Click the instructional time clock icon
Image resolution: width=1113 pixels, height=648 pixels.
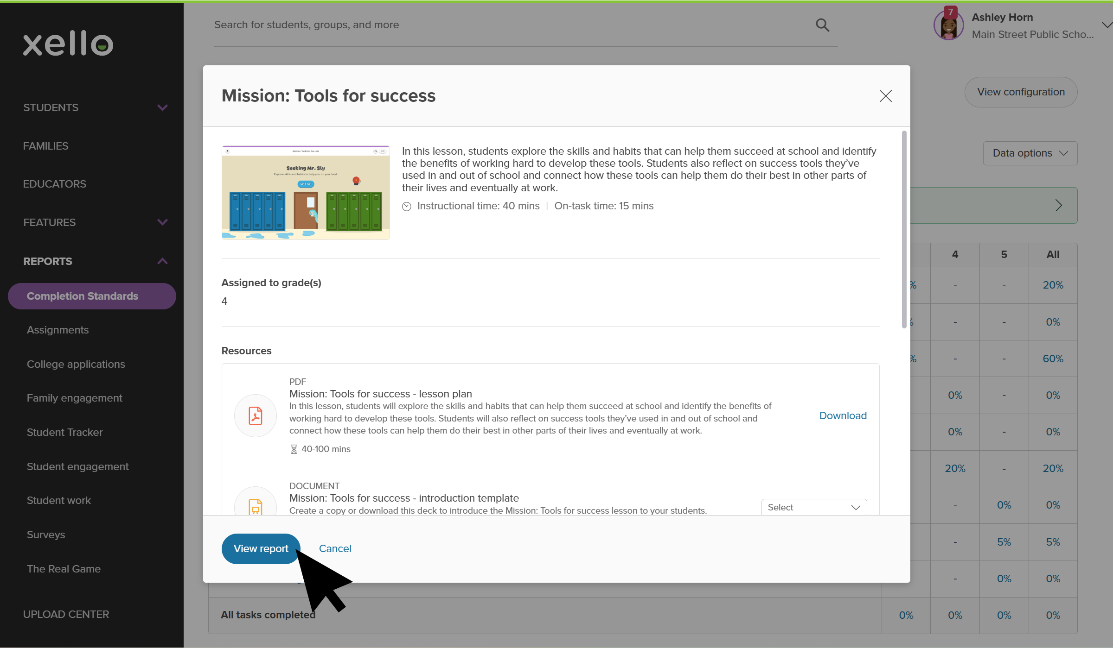tap(407, 207)
